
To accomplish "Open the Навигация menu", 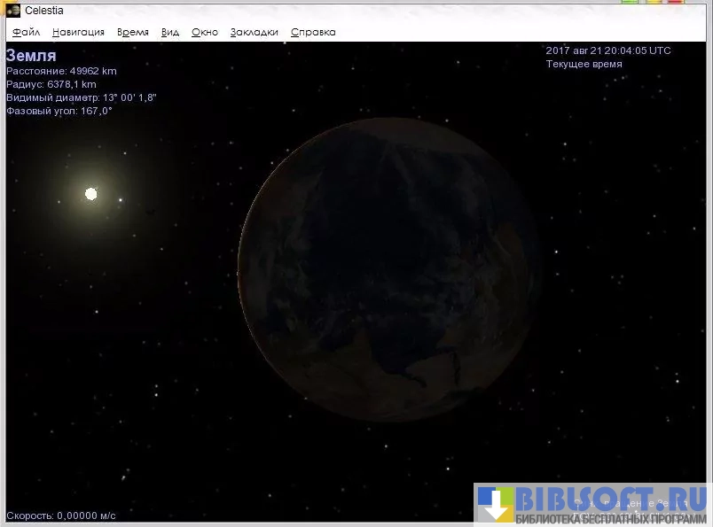I will tap(78, 32).
